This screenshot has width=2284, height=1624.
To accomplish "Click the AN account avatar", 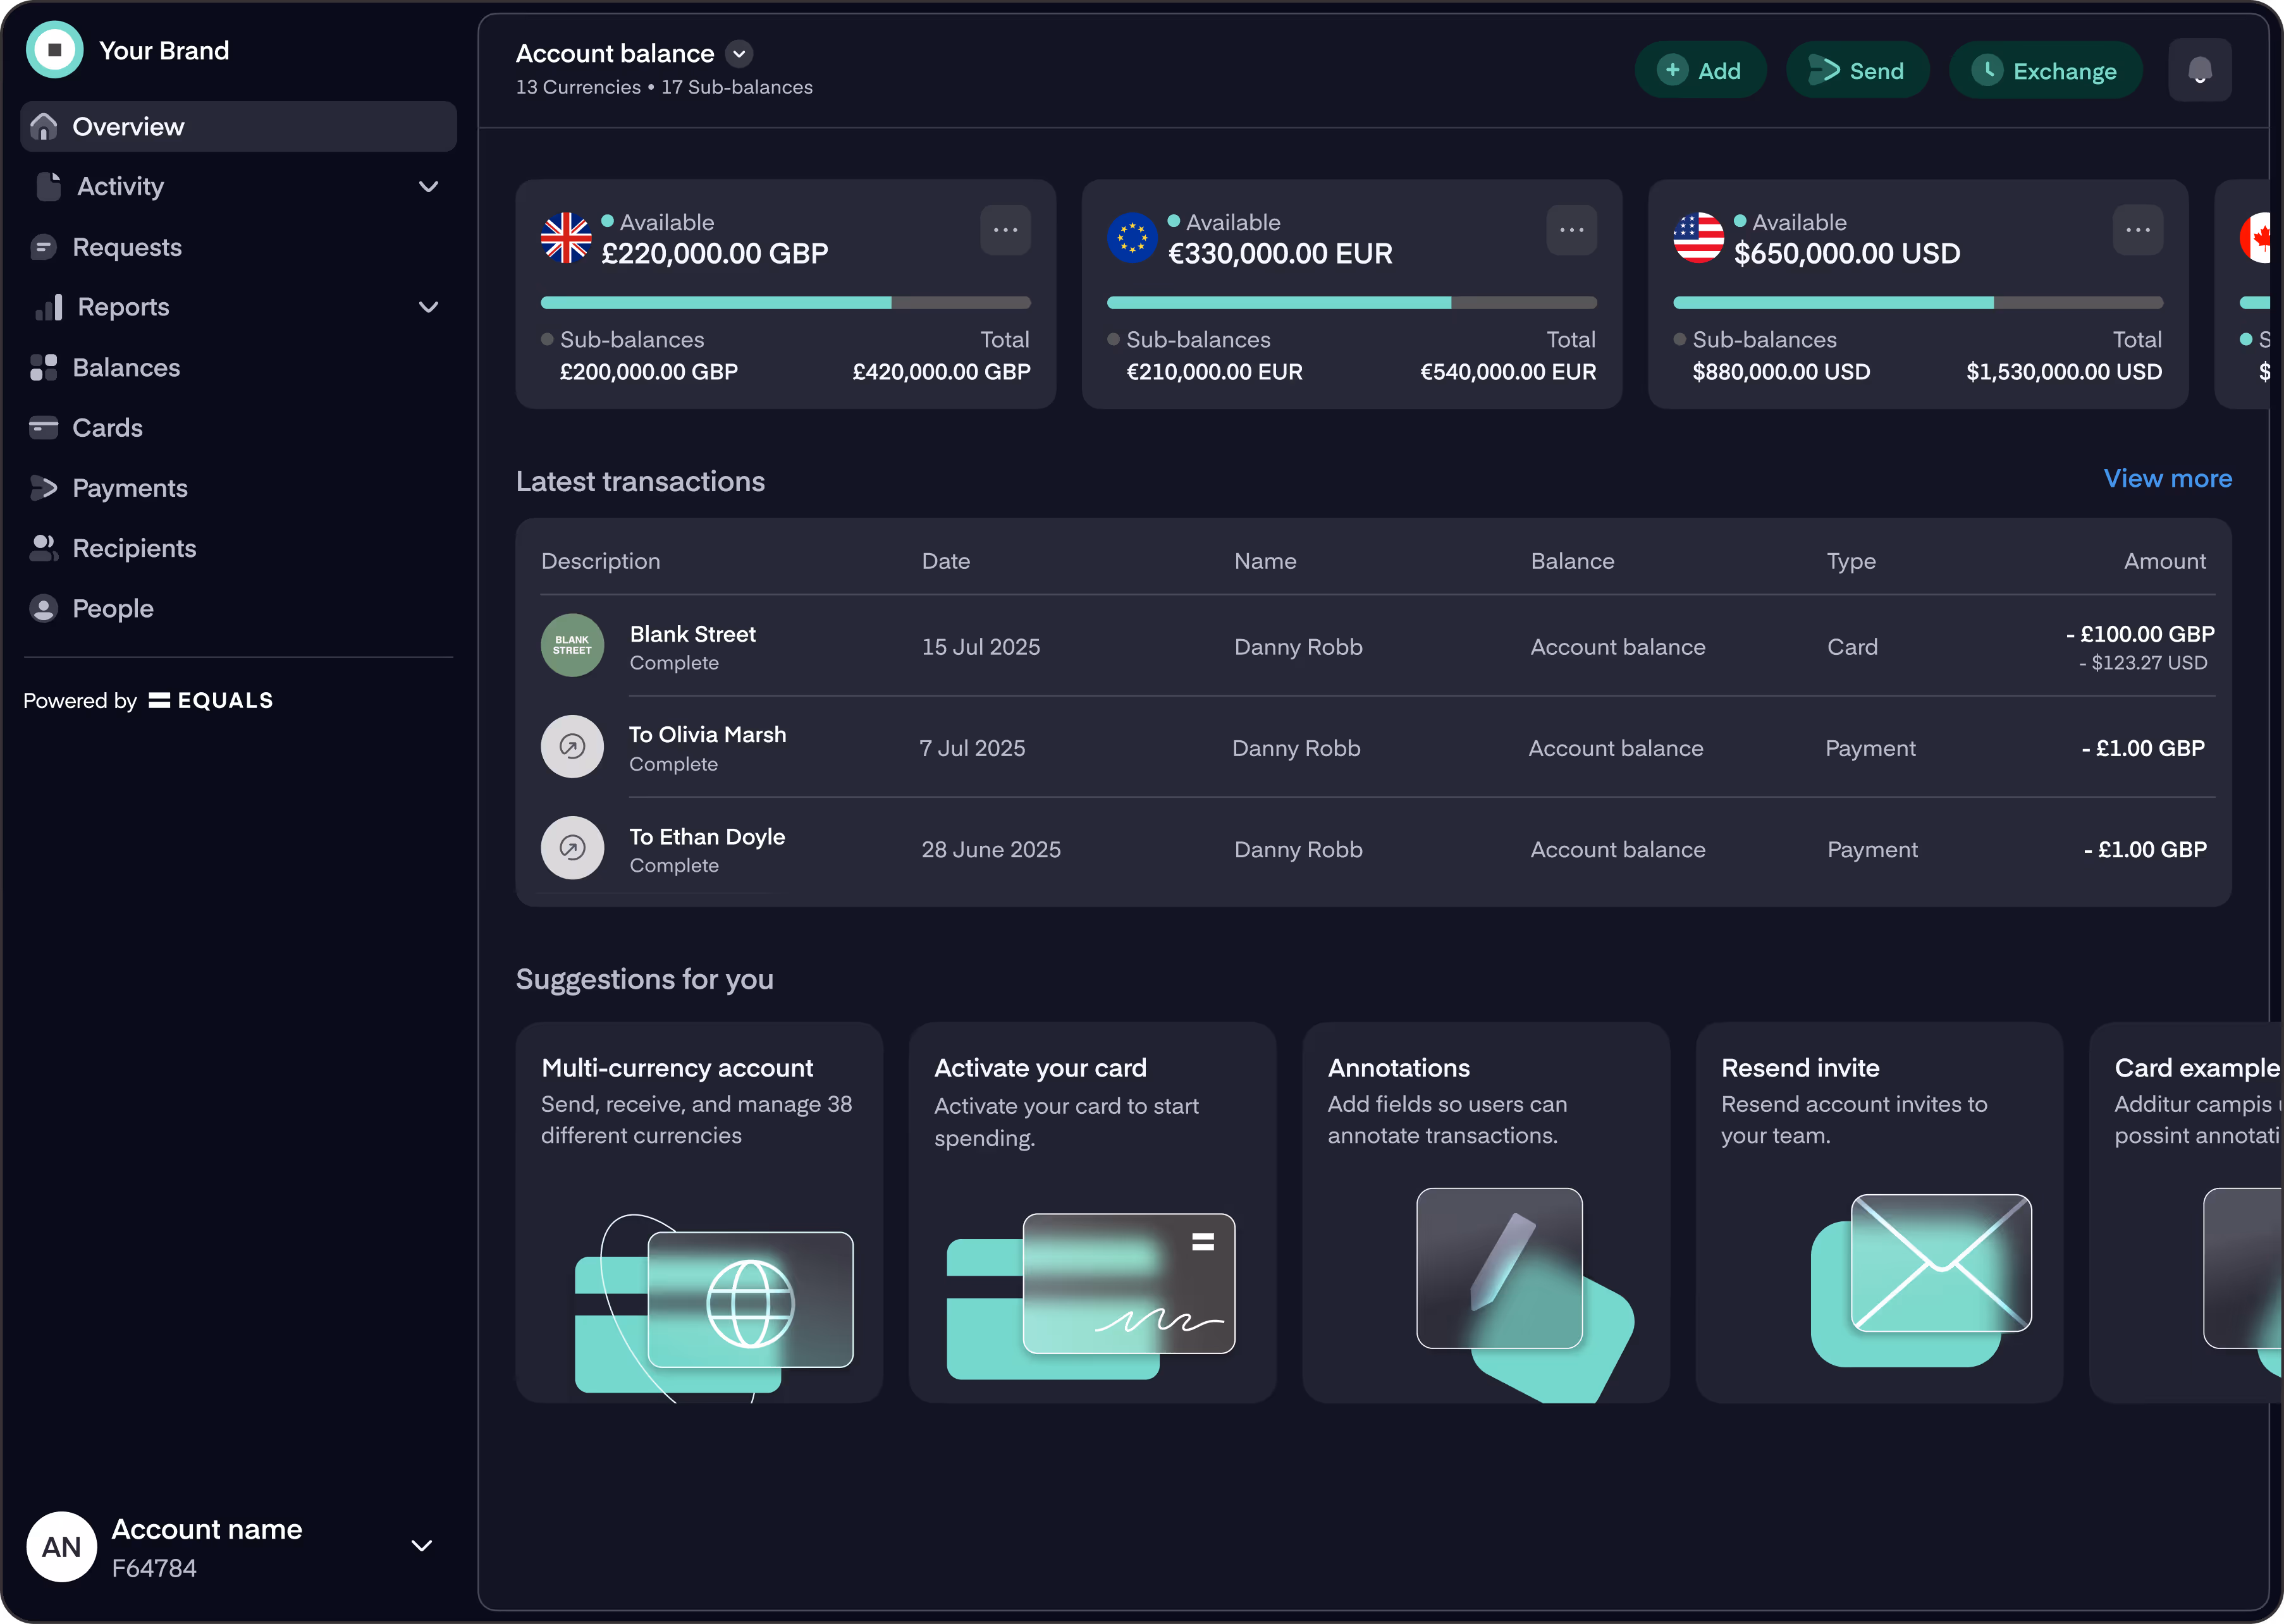I will pyautogui.click(x=62, y=1546).
